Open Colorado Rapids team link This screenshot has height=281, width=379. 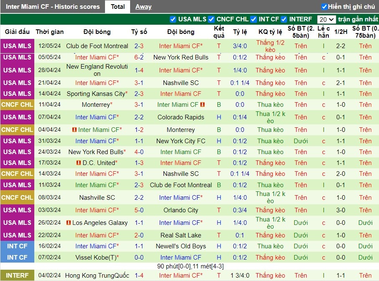181,117
